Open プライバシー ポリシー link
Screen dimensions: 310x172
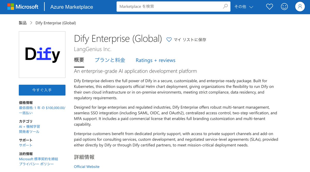point(36,164)
